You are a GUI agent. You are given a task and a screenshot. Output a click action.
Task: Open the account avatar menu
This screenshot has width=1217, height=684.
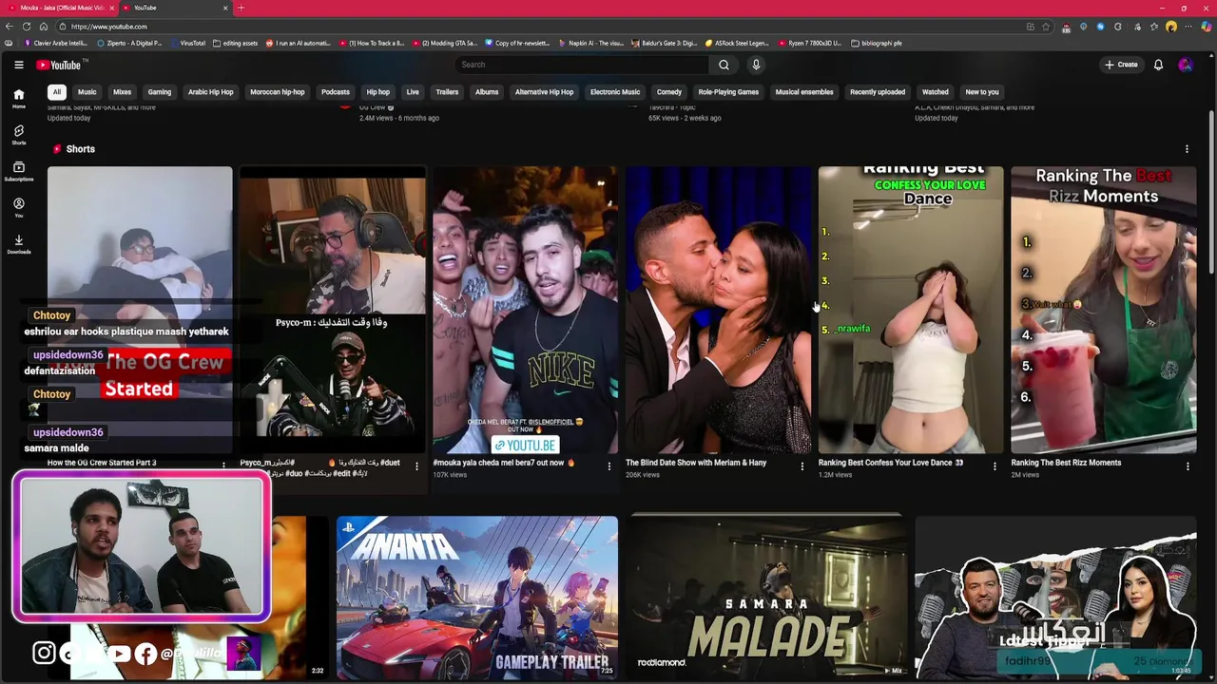(1185, 65)
